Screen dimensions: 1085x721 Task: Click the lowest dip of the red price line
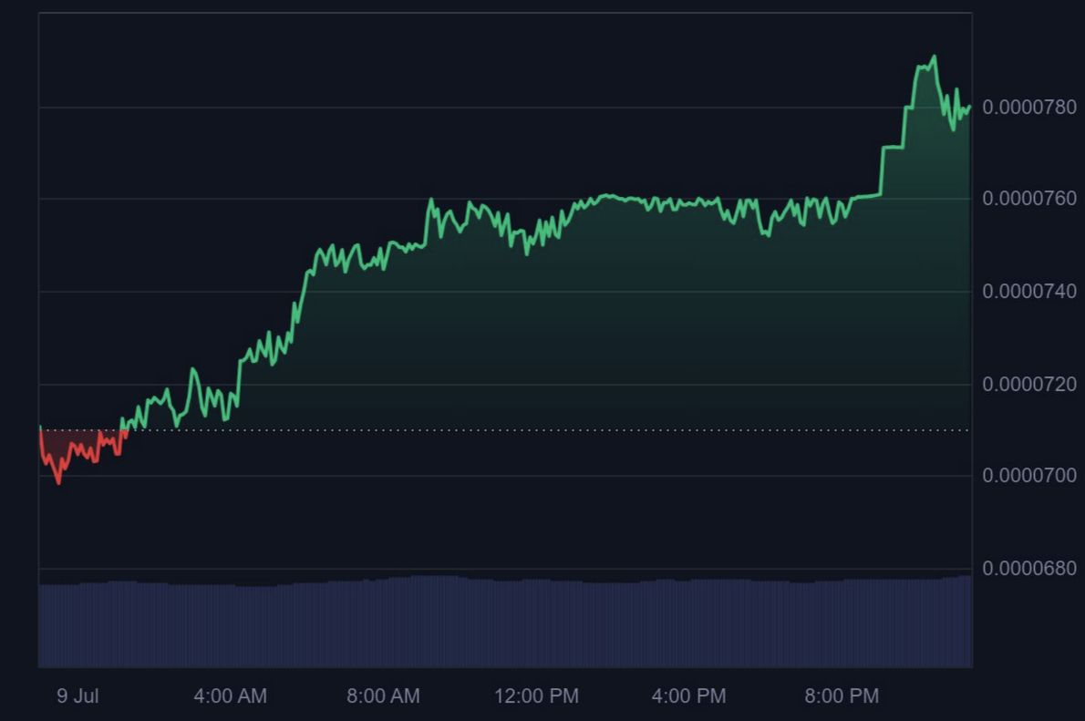pos(59,482)
